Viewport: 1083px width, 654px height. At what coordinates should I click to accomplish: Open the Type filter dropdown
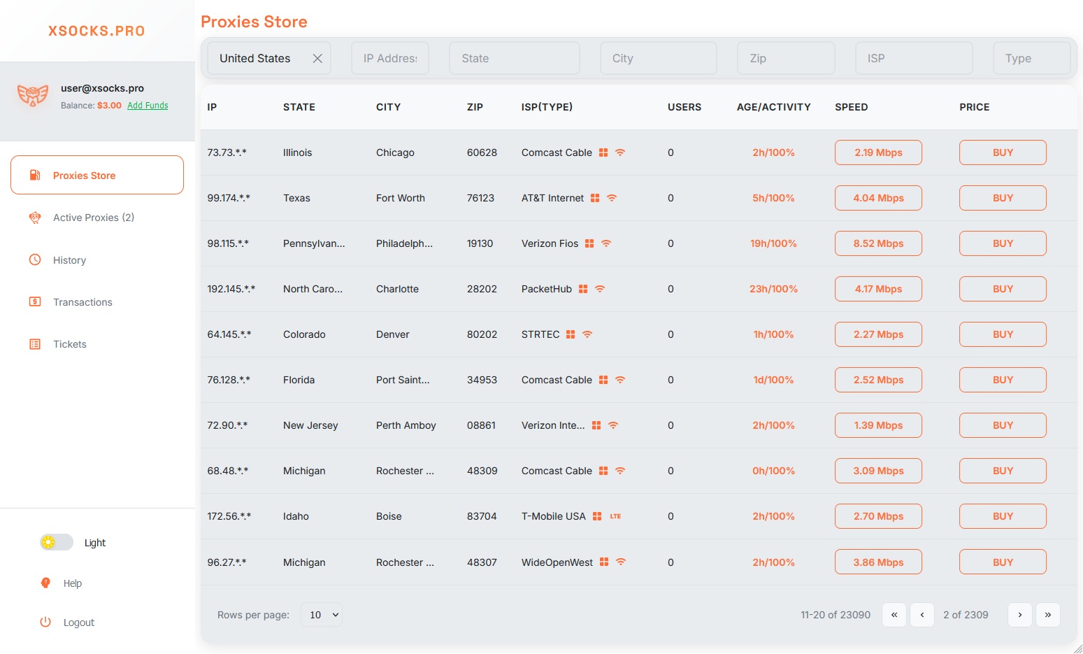tap(1031, 58)
